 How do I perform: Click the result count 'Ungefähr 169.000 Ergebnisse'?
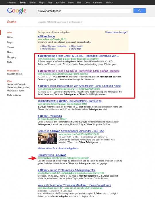tap(60, 22)
